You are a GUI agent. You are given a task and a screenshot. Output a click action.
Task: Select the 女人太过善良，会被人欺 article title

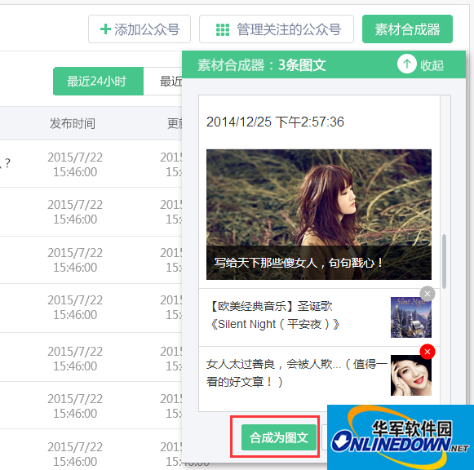click(x=296, y=373)
